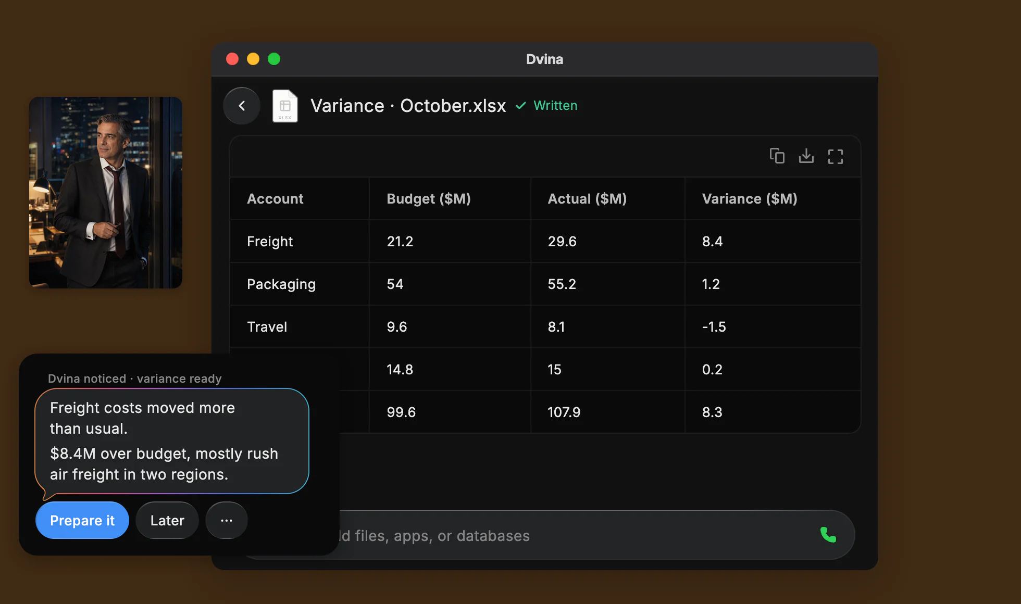Click the variance cell 0.2
The image size is (1021, 604).
pyautogui.click(x=712, y=370)
